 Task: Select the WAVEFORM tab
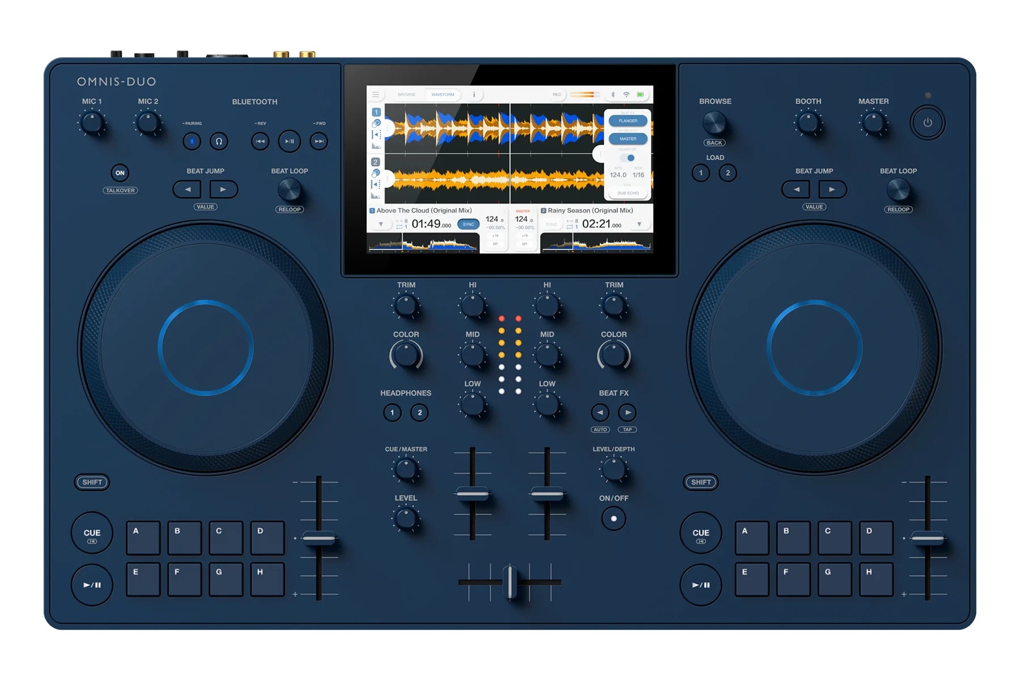pyautogui.click(x=443, y=94)
